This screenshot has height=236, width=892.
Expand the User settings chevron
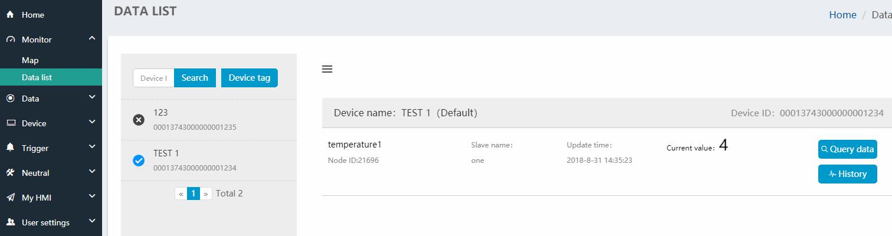92,222
